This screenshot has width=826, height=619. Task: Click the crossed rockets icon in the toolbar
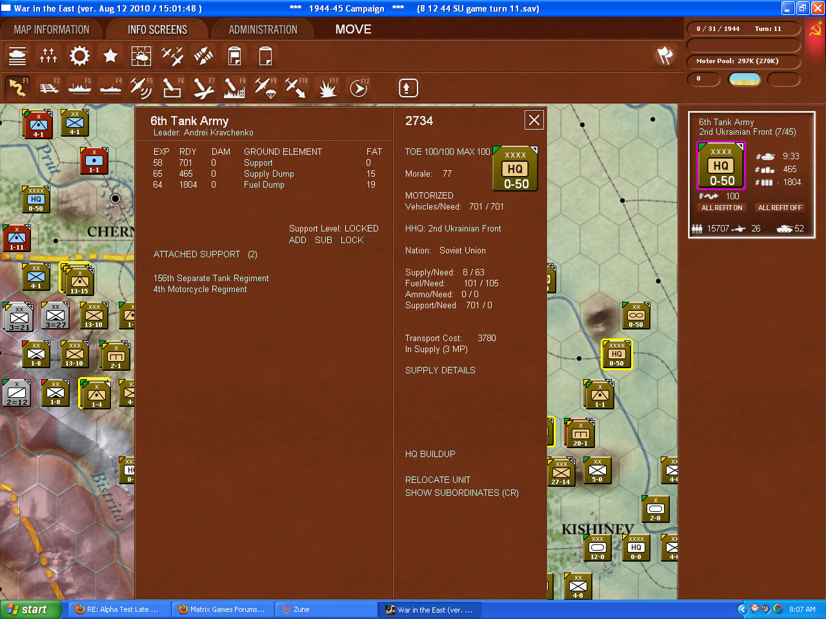pos(203,56)
